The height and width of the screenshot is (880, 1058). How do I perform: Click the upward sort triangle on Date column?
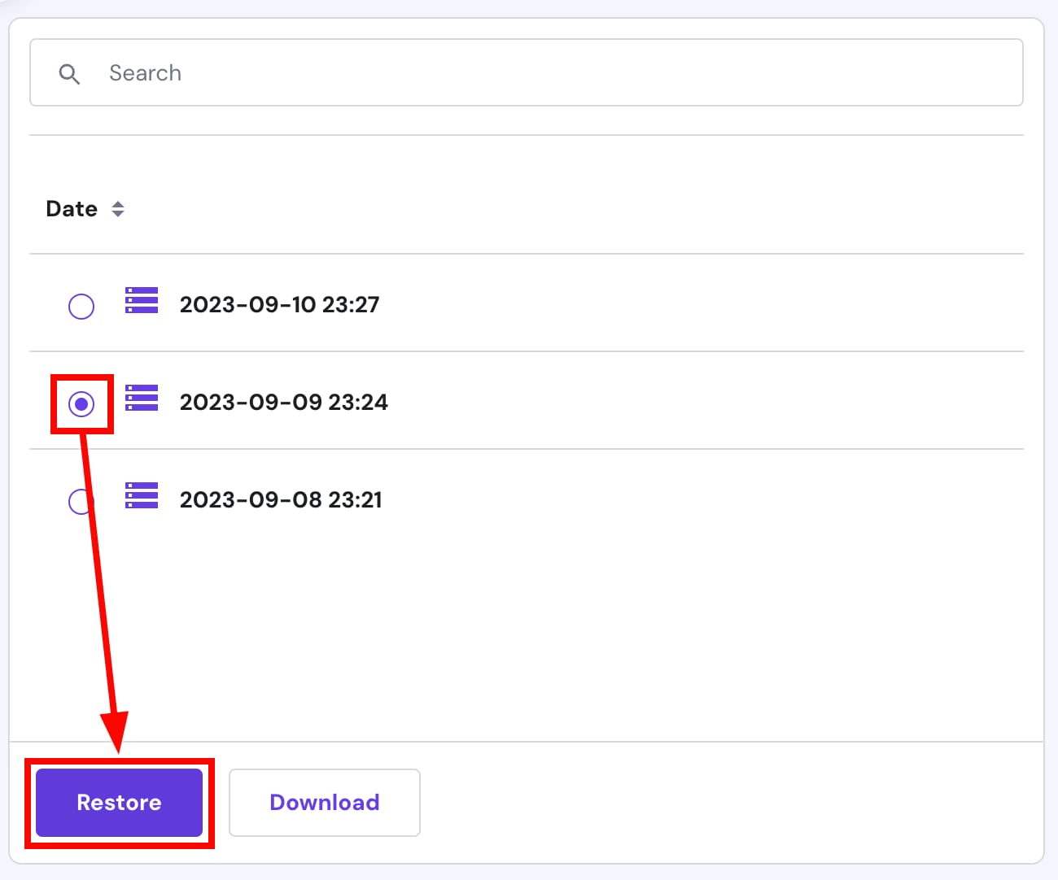pyautogui.click(x=118, y=203)
